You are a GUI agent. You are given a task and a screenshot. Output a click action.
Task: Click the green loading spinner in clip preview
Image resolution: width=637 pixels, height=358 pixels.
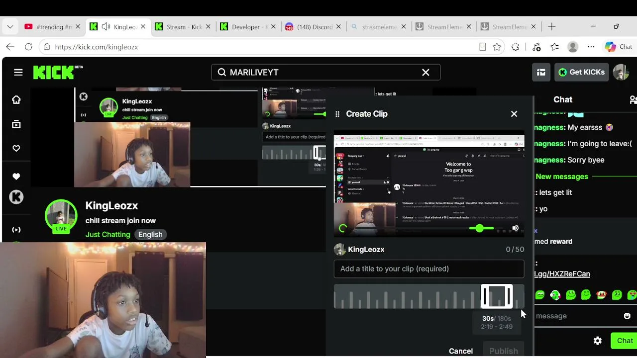343,228
